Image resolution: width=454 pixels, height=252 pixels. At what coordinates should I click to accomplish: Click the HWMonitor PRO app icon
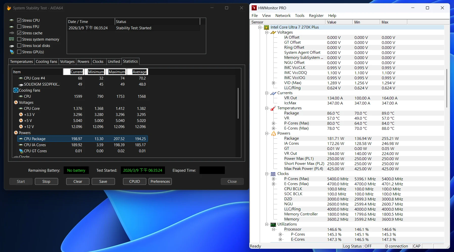(x=254, y=8)
